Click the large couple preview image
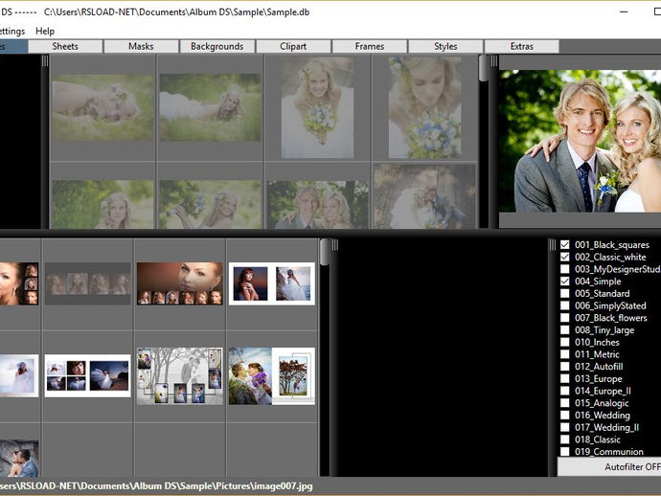This screenshot has height=496, width=661. pyautogui.click(x=581, y=141)
